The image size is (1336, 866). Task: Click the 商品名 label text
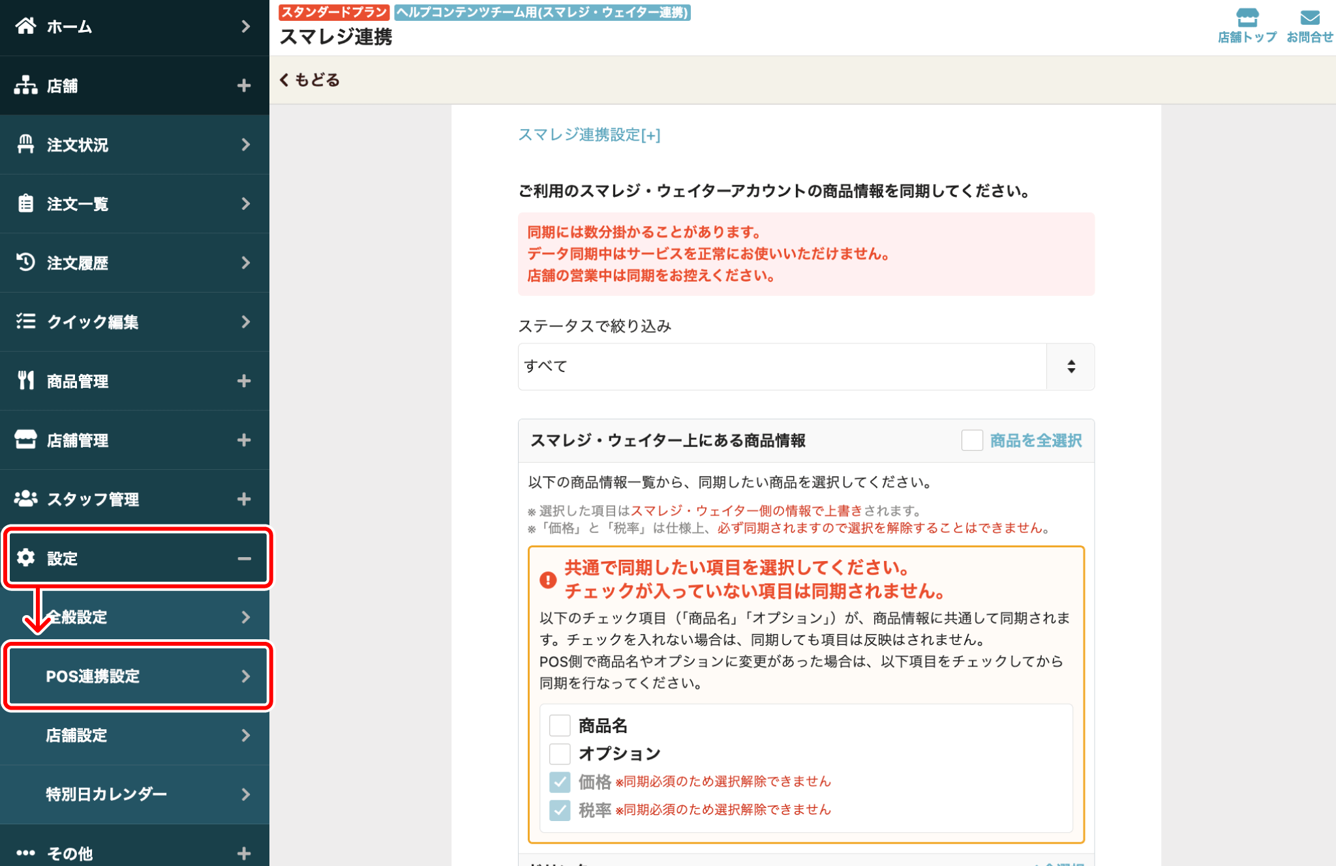(603, 725)
